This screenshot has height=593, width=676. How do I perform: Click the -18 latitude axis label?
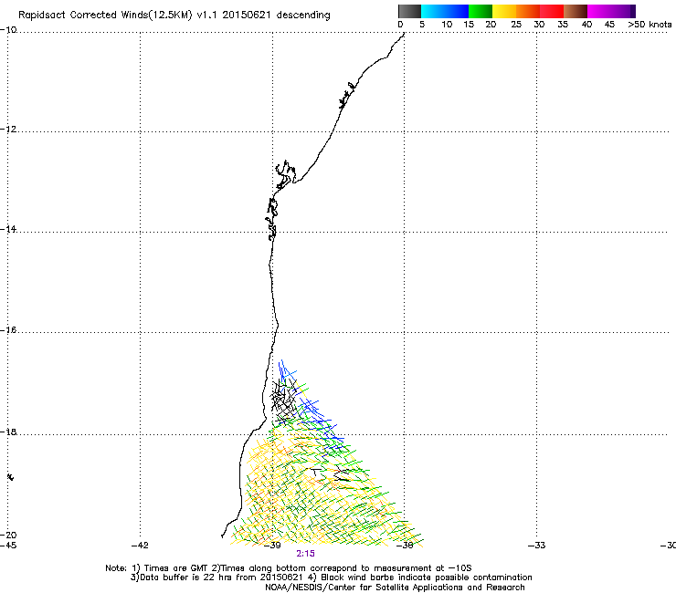pos(8,432)
